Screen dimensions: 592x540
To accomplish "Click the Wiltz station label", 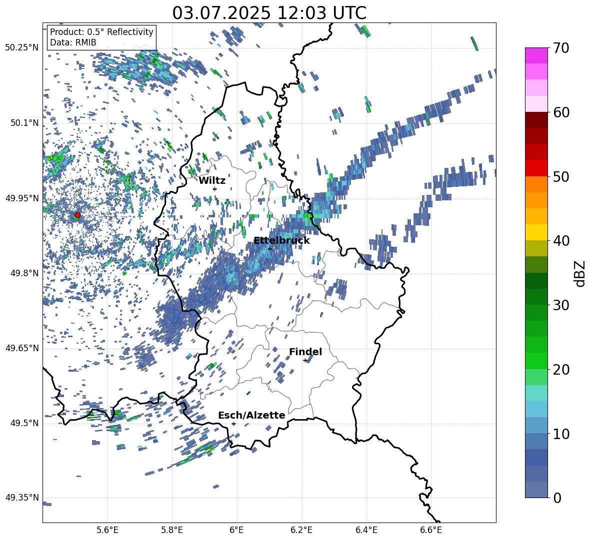I will click(212, 181).
